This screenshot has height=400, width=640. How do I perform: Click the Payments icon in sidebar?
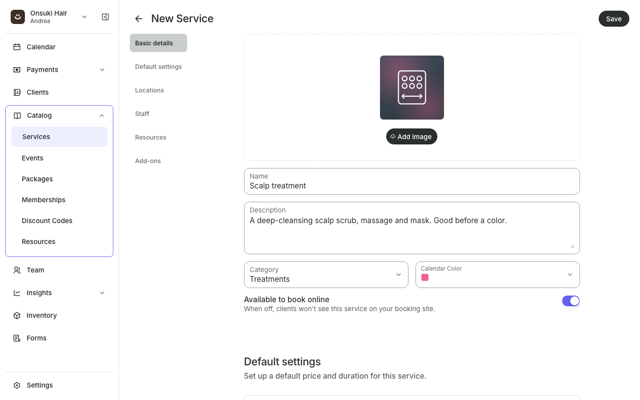point(17,70)
